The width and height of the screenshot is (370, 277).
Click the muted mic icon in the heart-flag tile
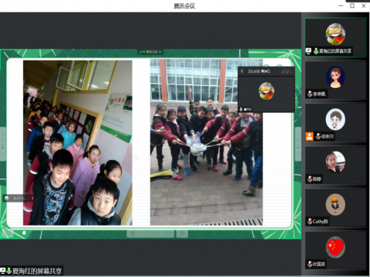pyautogui.click(x=310, y=264)
